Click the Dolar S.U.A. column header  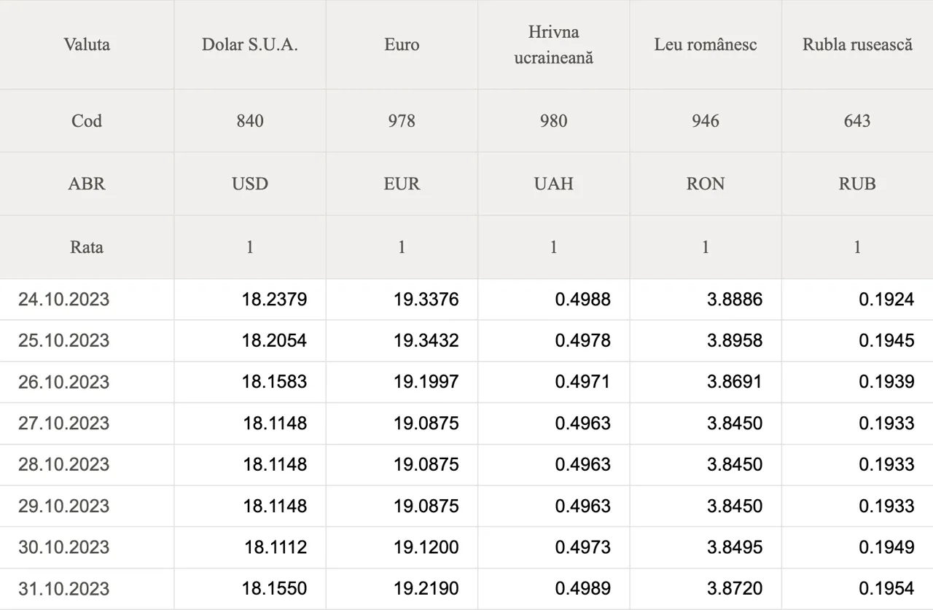tap(250, 44)
